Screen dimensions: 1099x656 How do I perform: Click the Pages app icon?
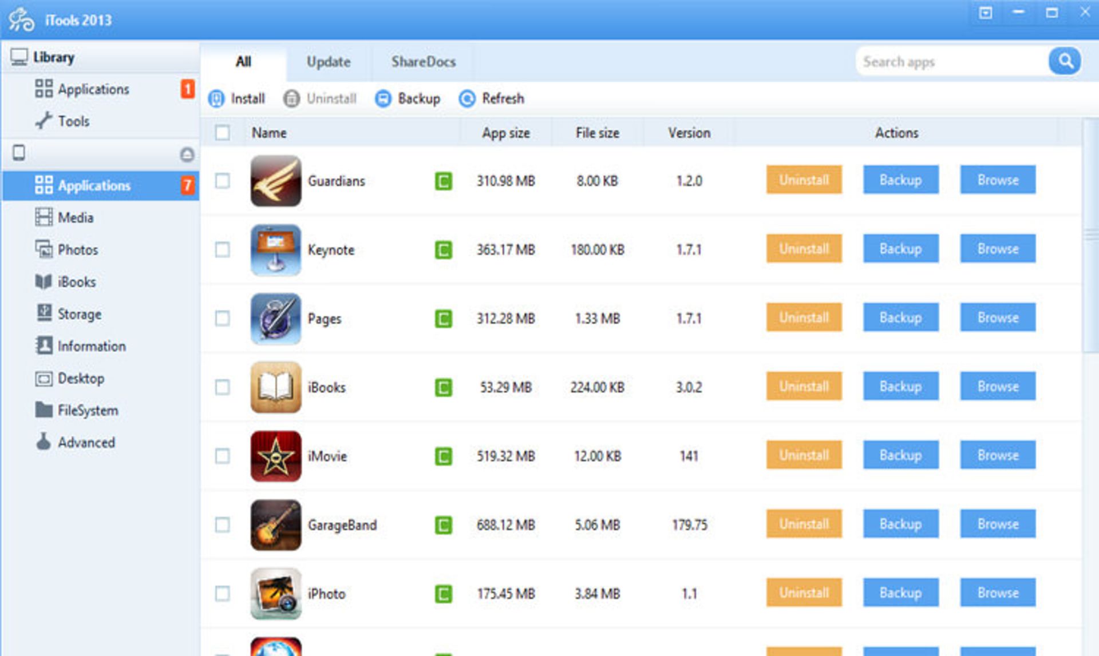point(275,319)
